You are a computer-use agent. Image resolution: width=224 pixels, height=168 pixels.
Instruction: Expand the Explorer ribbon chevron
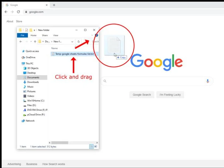92,35
